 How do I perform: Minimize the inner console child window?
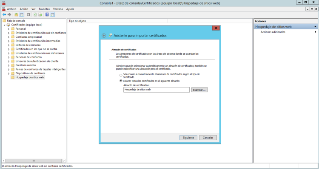point(308,9)
